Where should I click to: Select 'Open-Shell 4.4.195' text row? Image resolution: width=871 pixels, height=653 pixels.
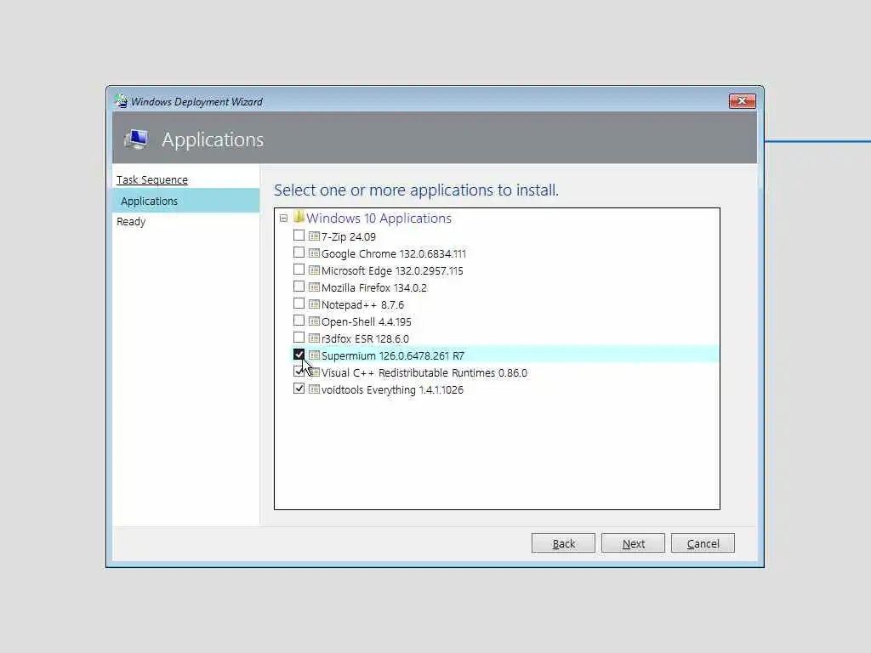(366, 322)
